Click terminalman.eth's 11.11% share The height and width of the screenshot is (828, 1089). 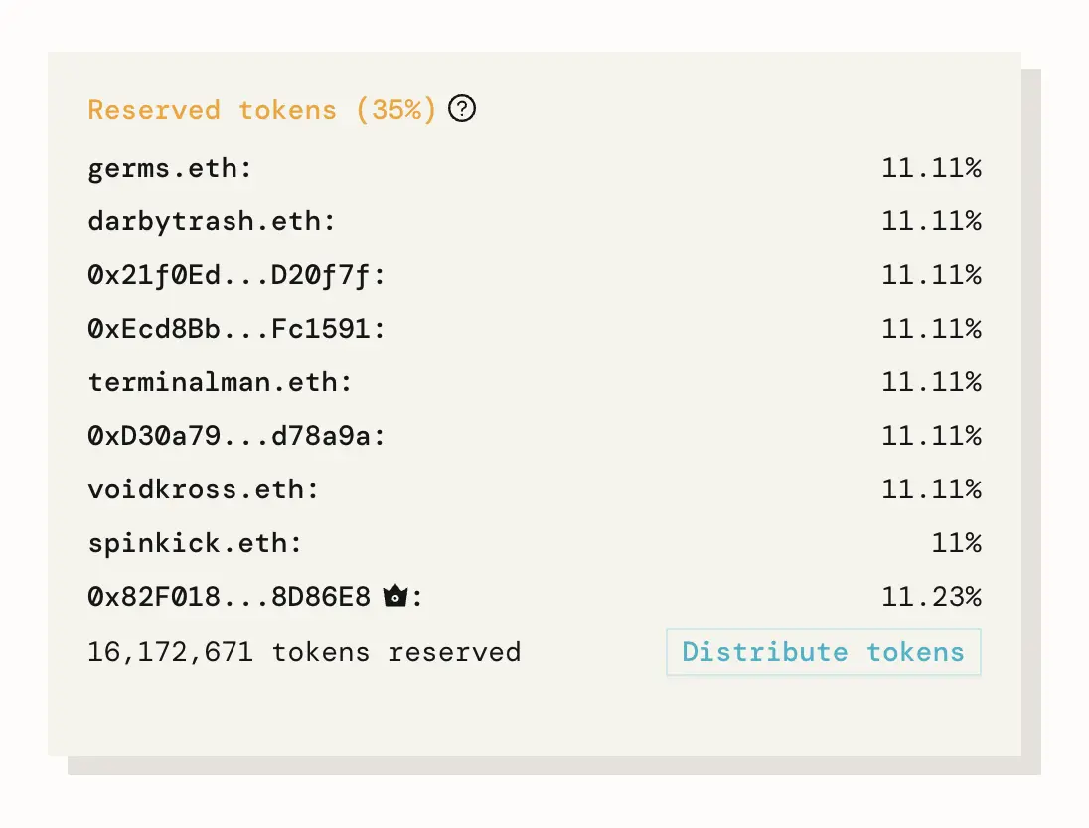tap(931, 382)
